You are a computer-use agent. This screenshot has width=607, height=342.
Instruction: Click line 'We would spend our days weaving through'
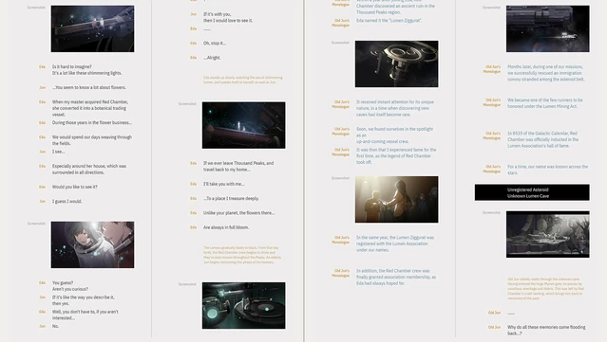(x=92, y=140)
